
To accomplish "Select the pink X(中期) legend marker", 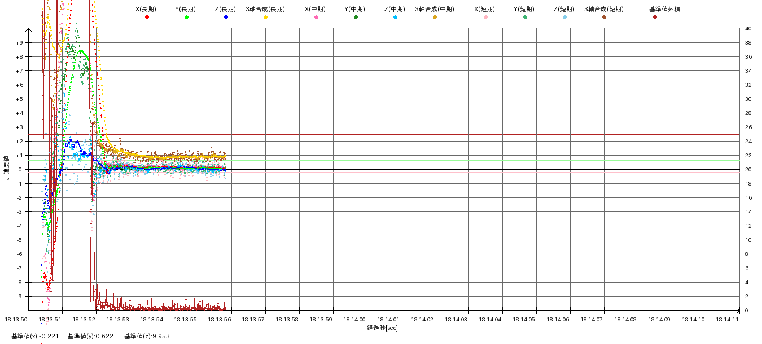I will [x=316, y=17].
